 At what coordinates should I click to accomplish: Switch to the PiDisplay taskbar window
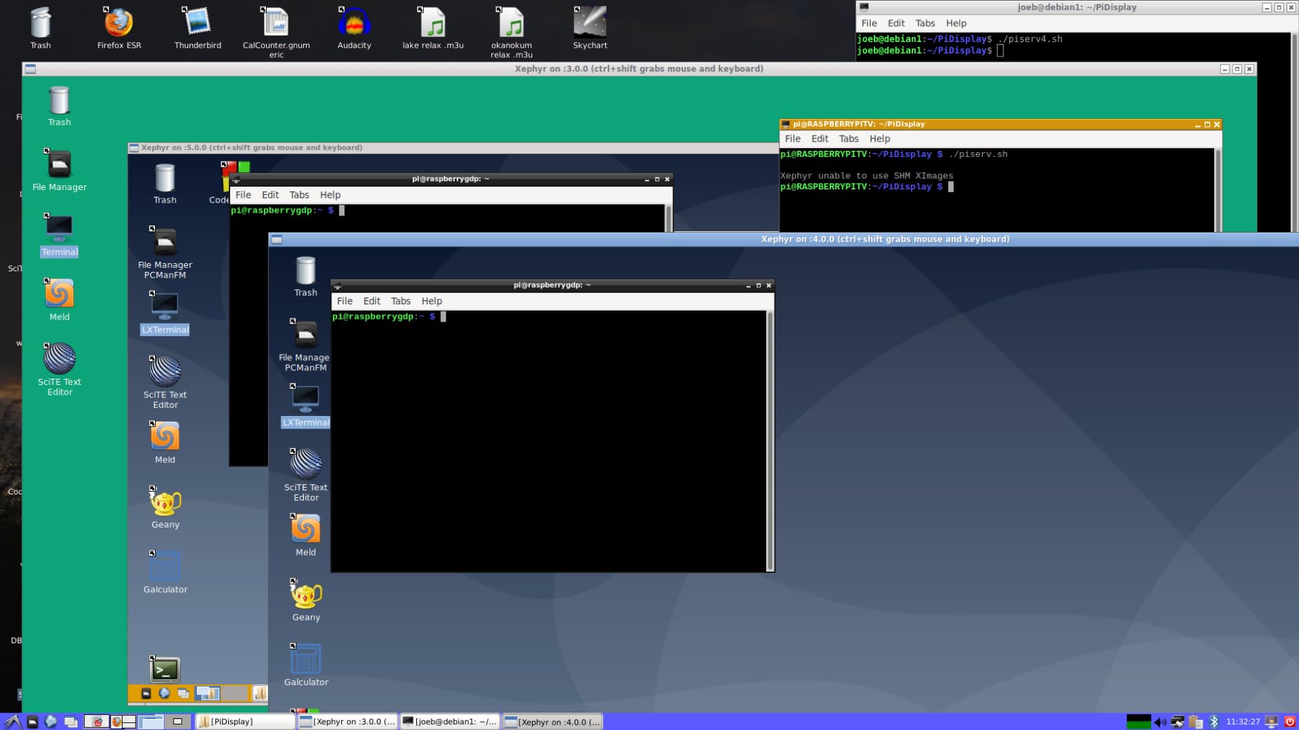[245, 722]
